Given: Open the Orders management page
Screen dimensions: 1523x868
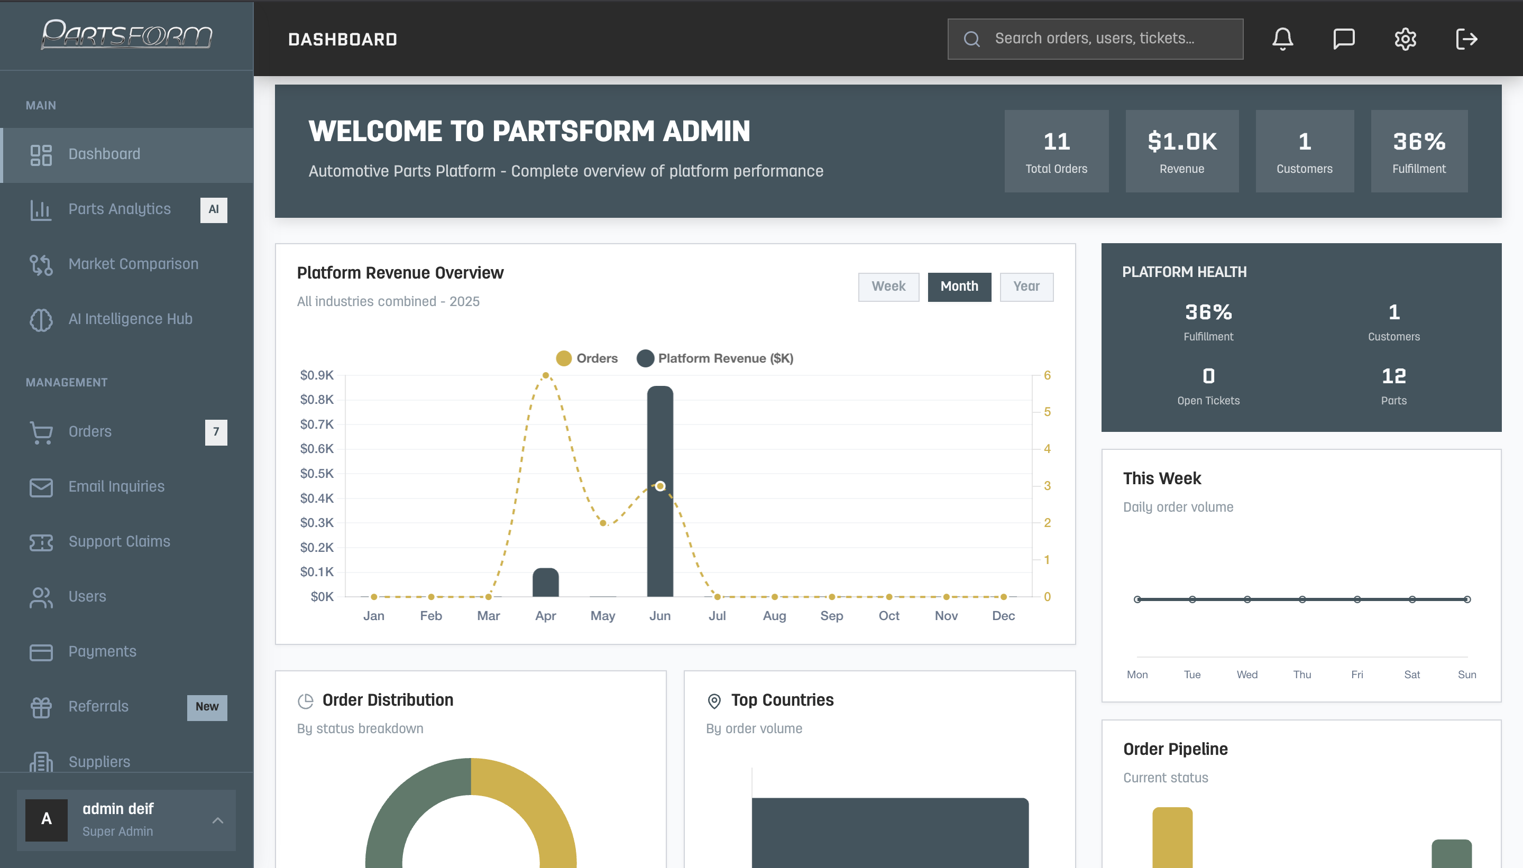Looking at the screenshot, I should (126, 432).
